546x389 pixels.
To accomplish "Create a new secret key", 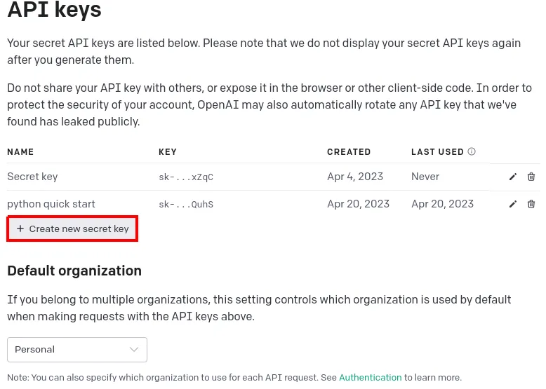I will 72,228.
